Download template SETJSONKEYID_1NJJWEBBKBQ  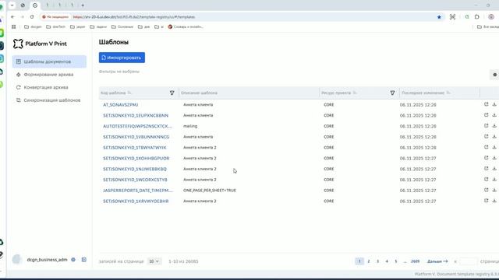pyautogui.click(x=494, y=169)
